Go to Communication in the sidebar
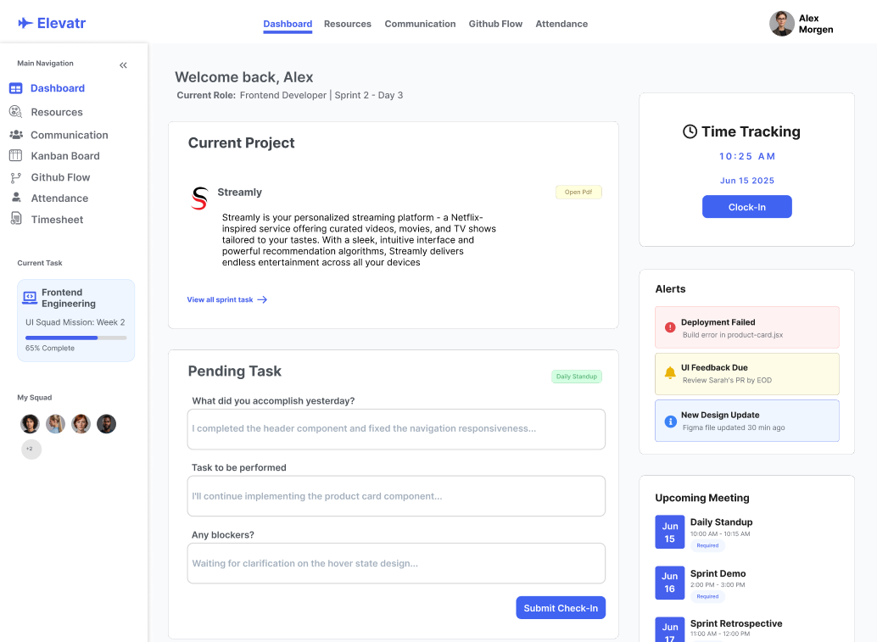The height and width of the screenshot is (642, 877). click(70, 135)
